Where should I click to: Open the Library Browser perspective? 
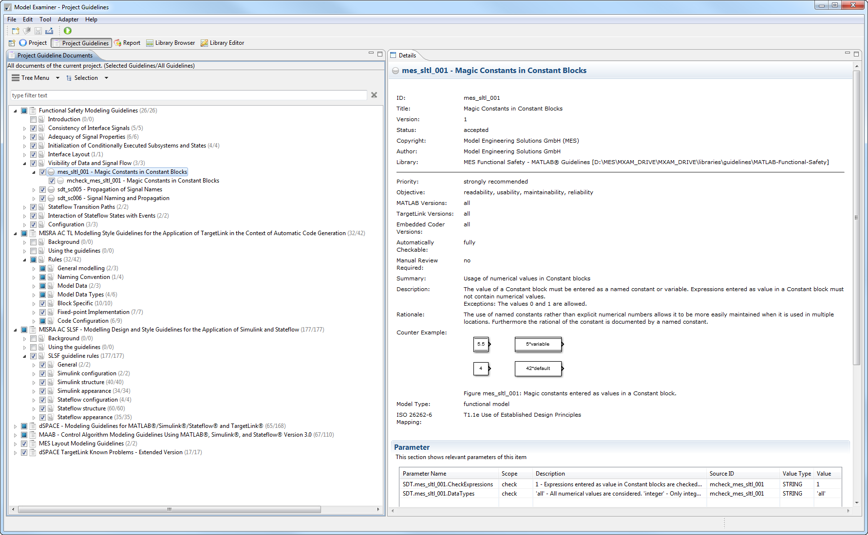tap(170, 43)
